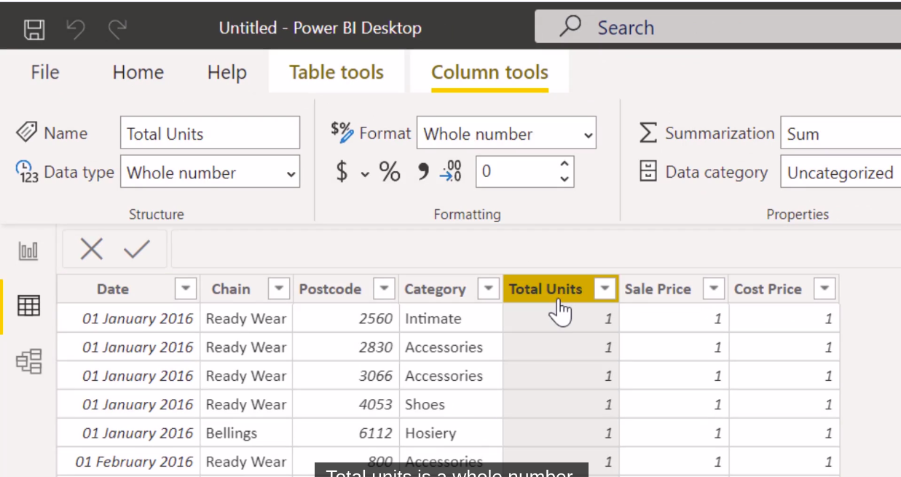Viewport: 901px width, 477px height.
Task: Switch to Report view in sidebar
Action: (x=28, y=252)
